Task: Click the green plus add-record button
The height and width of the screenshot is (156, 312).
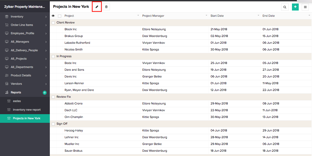Action: point(295,7)
